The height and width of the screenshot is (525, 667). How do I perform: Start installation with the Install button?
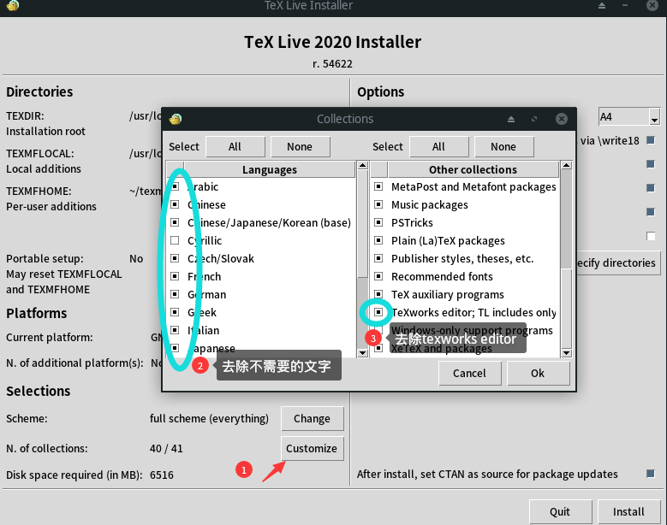(628, 511)
